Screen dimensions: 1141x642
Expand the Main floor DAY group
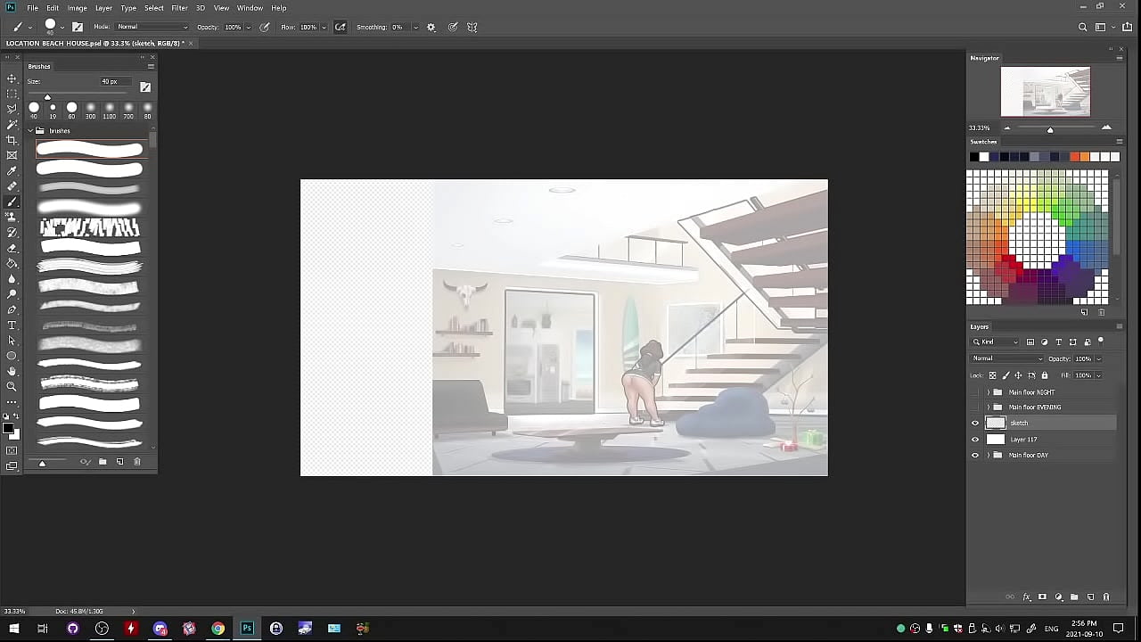pyautogui.click(x=988, y=456)
